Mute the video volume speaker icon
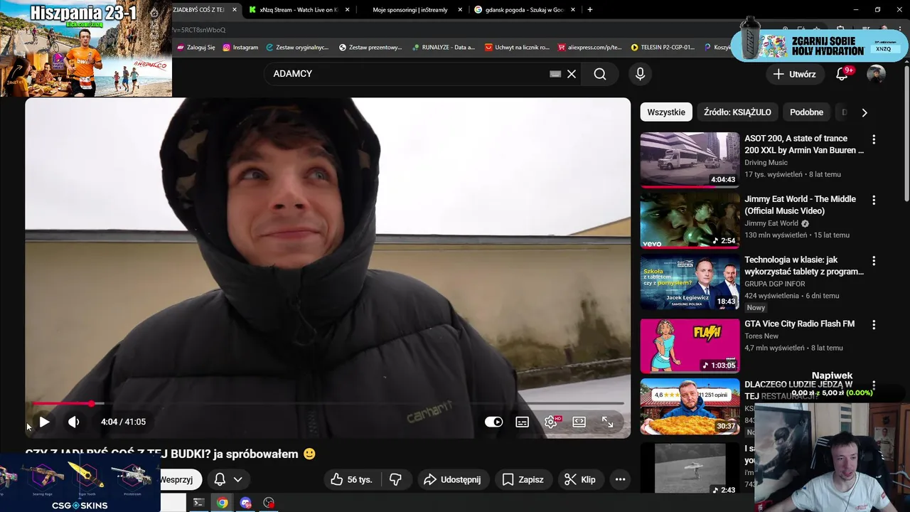The width and height of the screenshot is (910, 512). coord(73,422)
